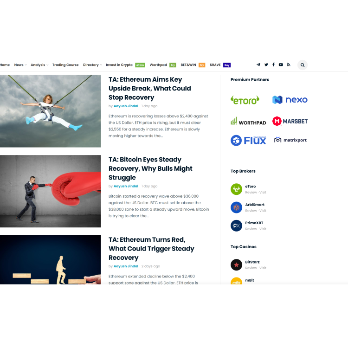Open the boxing glove article thumbnail
The width and height of the screenshot is (348, 348).
click(x=51, y=191)
